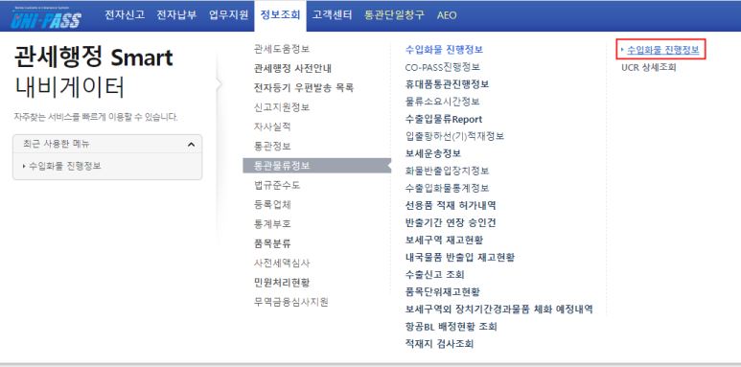The height and width of the screenshot is (367, 741).
Task: Open 보세구역외 장치기간경과물품 체화 예정내역
Action: point(499,309)
